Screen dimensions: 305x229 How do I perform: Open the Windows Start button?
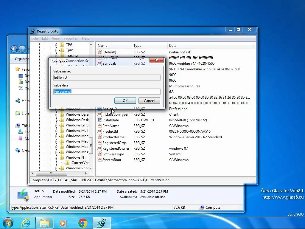[x=8, y=223]
